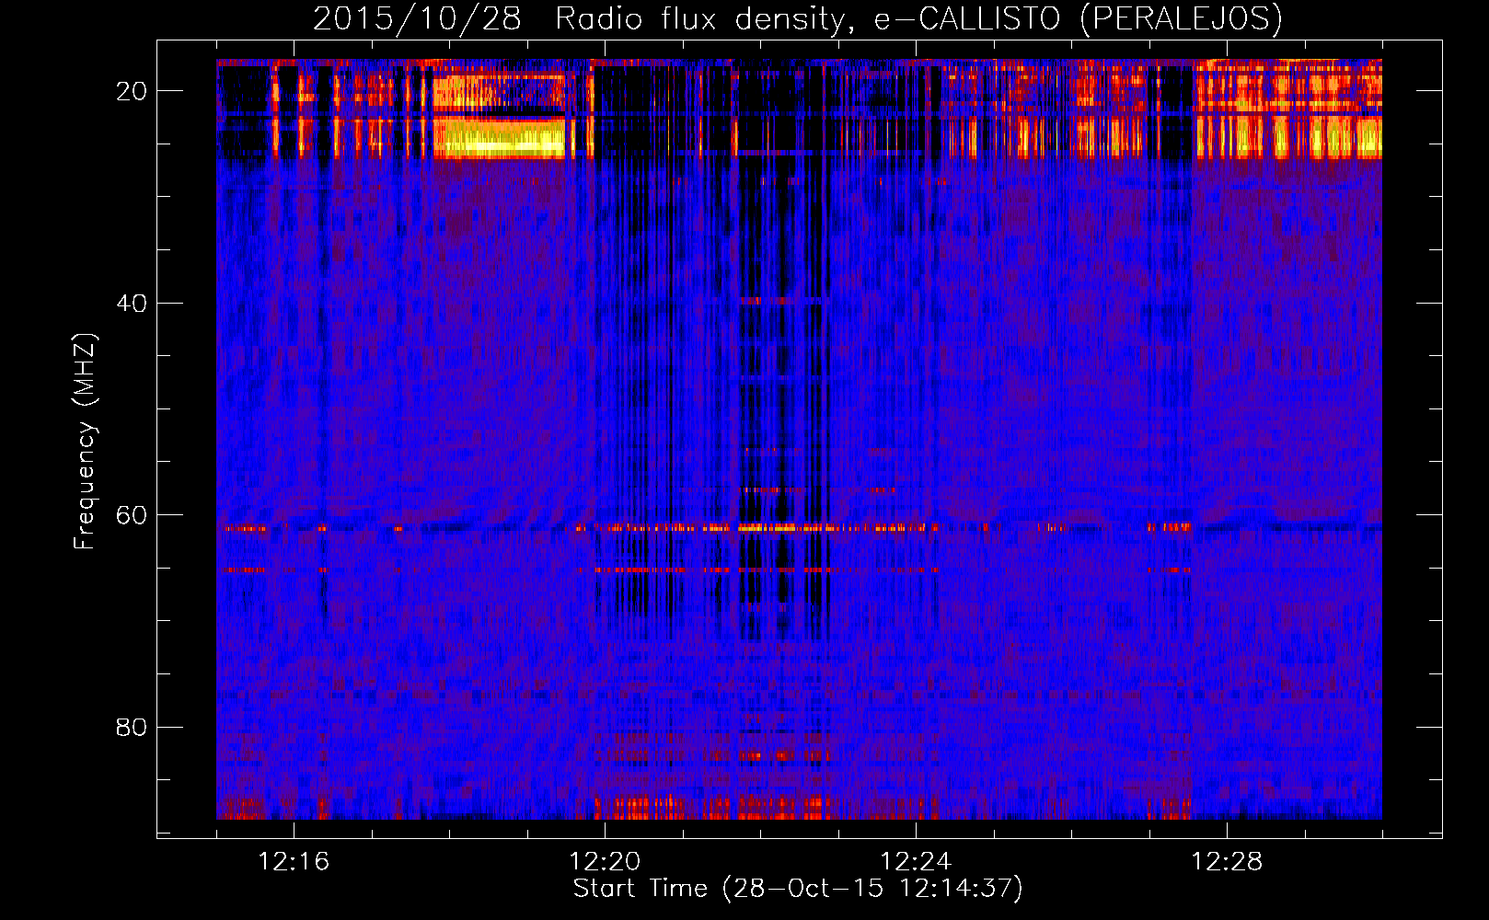Click the 20 MHz frequency tick label
This screenshot has height=920, width=1489.
[132, 91]
